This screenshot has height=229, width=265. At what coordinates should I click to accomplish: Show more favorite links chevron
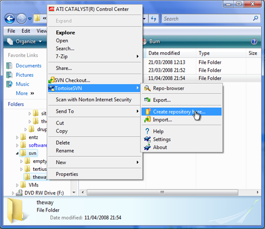point(32,93)
